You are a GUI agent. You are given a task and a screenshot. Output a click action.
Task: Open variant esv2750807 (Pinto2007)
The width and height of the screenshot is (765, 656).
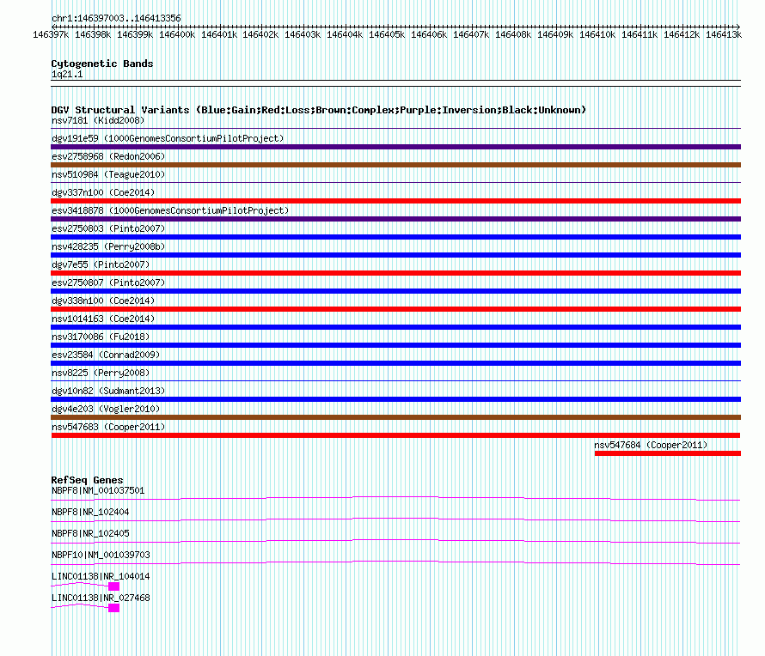click(108, 282)
